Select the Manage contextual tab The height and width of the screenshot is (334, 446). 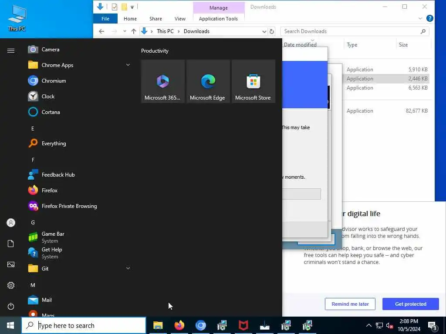(219, 8)
